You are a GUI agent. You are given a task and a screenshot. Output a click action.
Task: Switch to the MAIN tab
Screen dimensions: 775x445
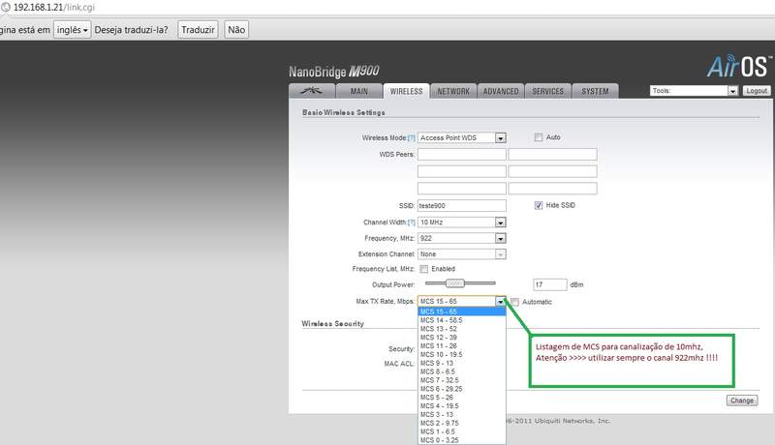pos(358,91)
